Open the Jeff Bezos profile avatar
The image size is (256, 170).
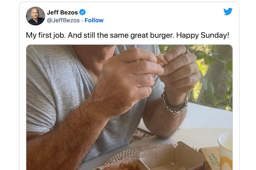click(36, 16)
